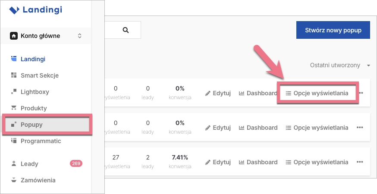Screen dimensions: 377x194
Task: Click the Zamówienia sidebar icon
Action: coord(14,180)
